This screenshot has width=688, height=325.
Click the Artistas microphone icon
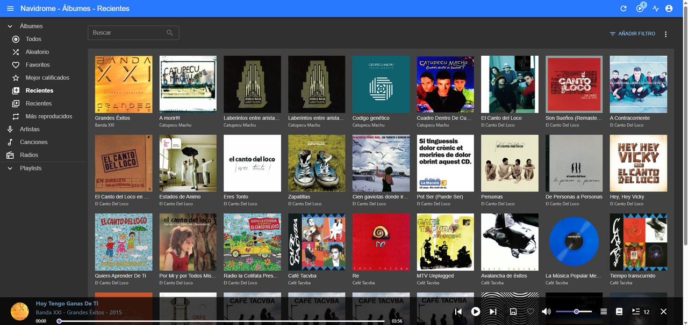10,129
